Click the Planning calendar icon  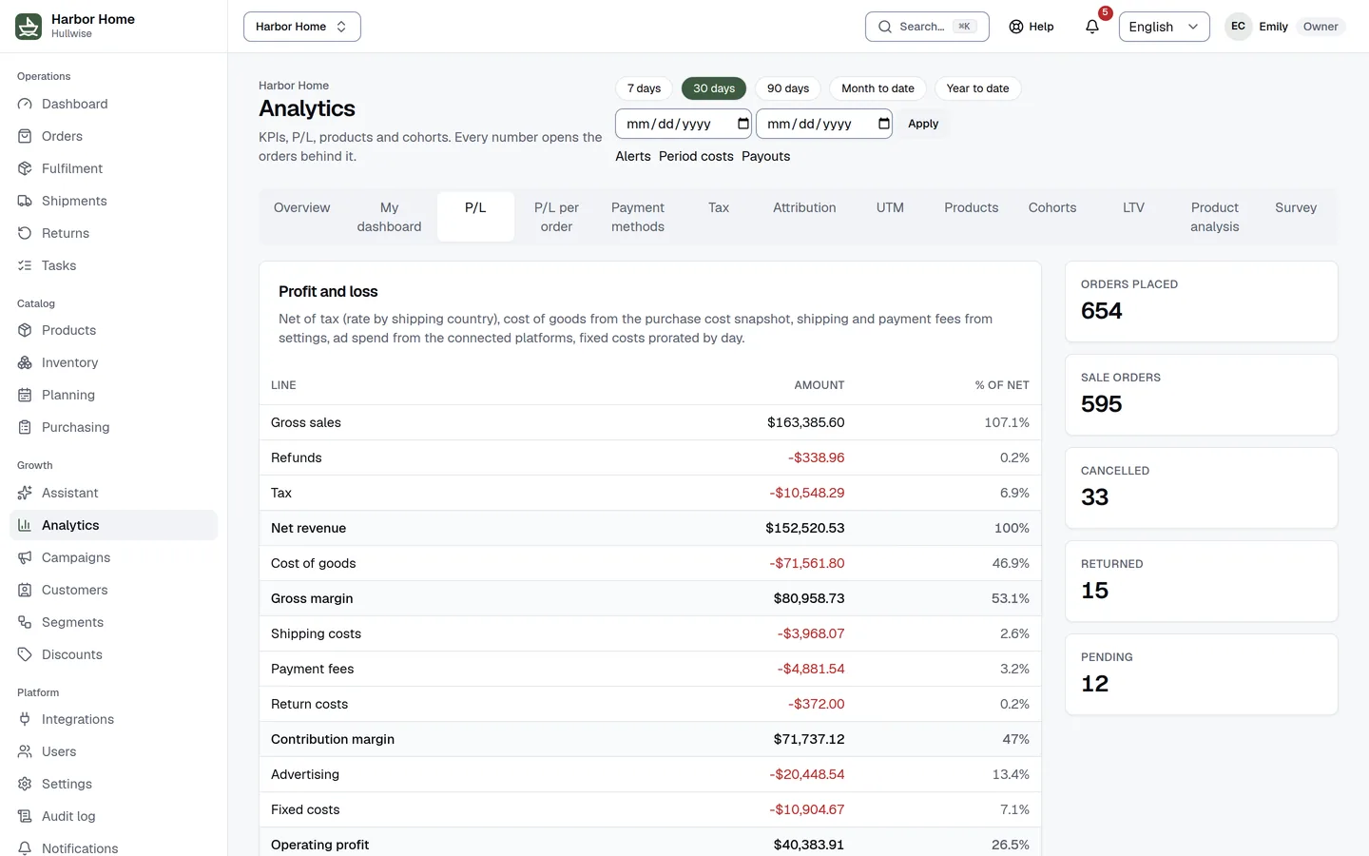[x=25, y=395]
